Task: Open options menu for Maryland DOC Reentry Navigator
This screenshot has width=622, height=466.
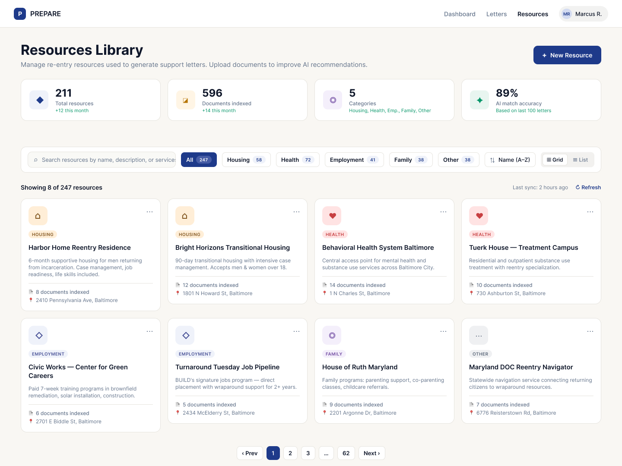Action: 590,331
